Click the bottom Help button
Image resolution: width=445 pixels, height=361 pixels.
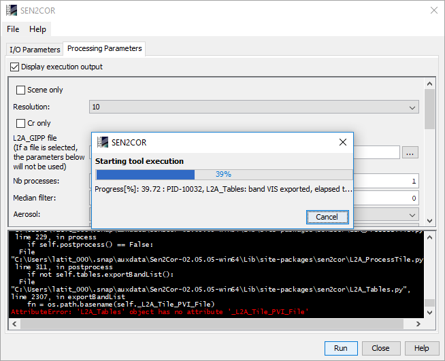tap(421, 348)
